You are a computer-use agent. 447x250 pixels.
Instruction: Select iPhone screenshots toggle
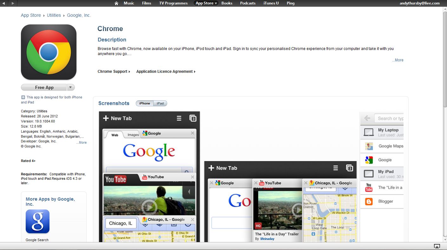click(x=145, y=103)
